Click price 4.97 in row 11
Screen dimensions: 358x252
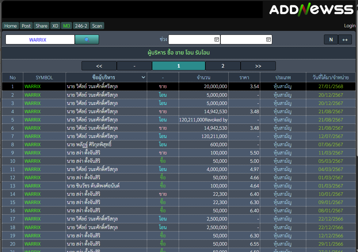(254, 169)
